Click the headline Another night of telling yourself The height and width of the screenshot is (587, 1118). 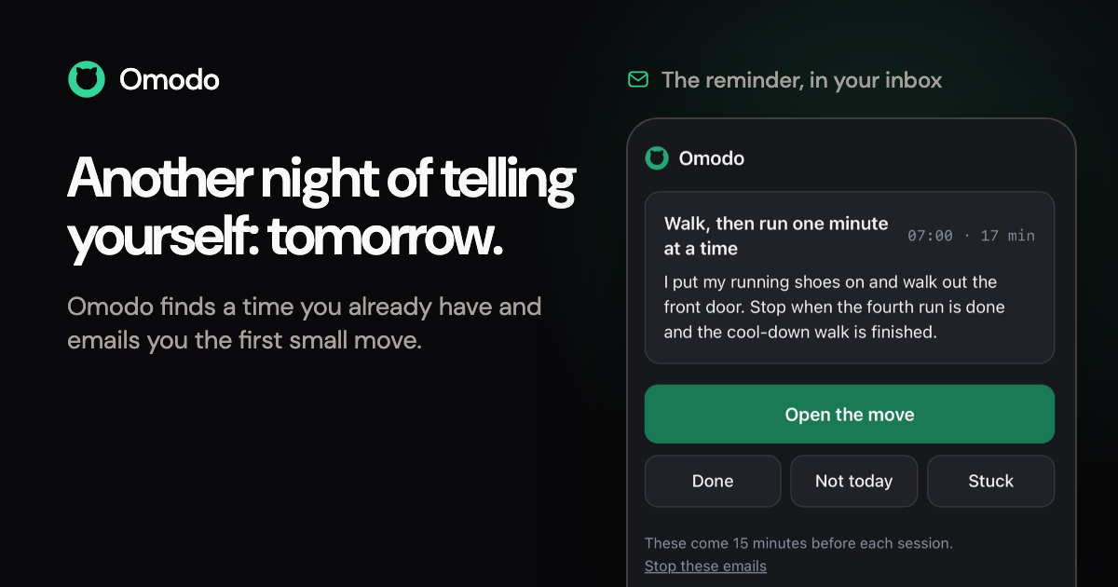tap(321, 208)
